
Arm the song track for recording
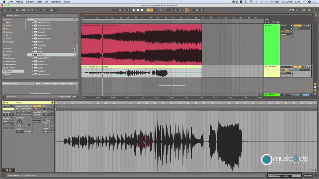coord(308,26)
